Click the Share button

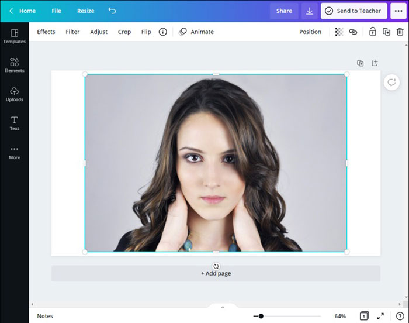[x=284, y=11]
